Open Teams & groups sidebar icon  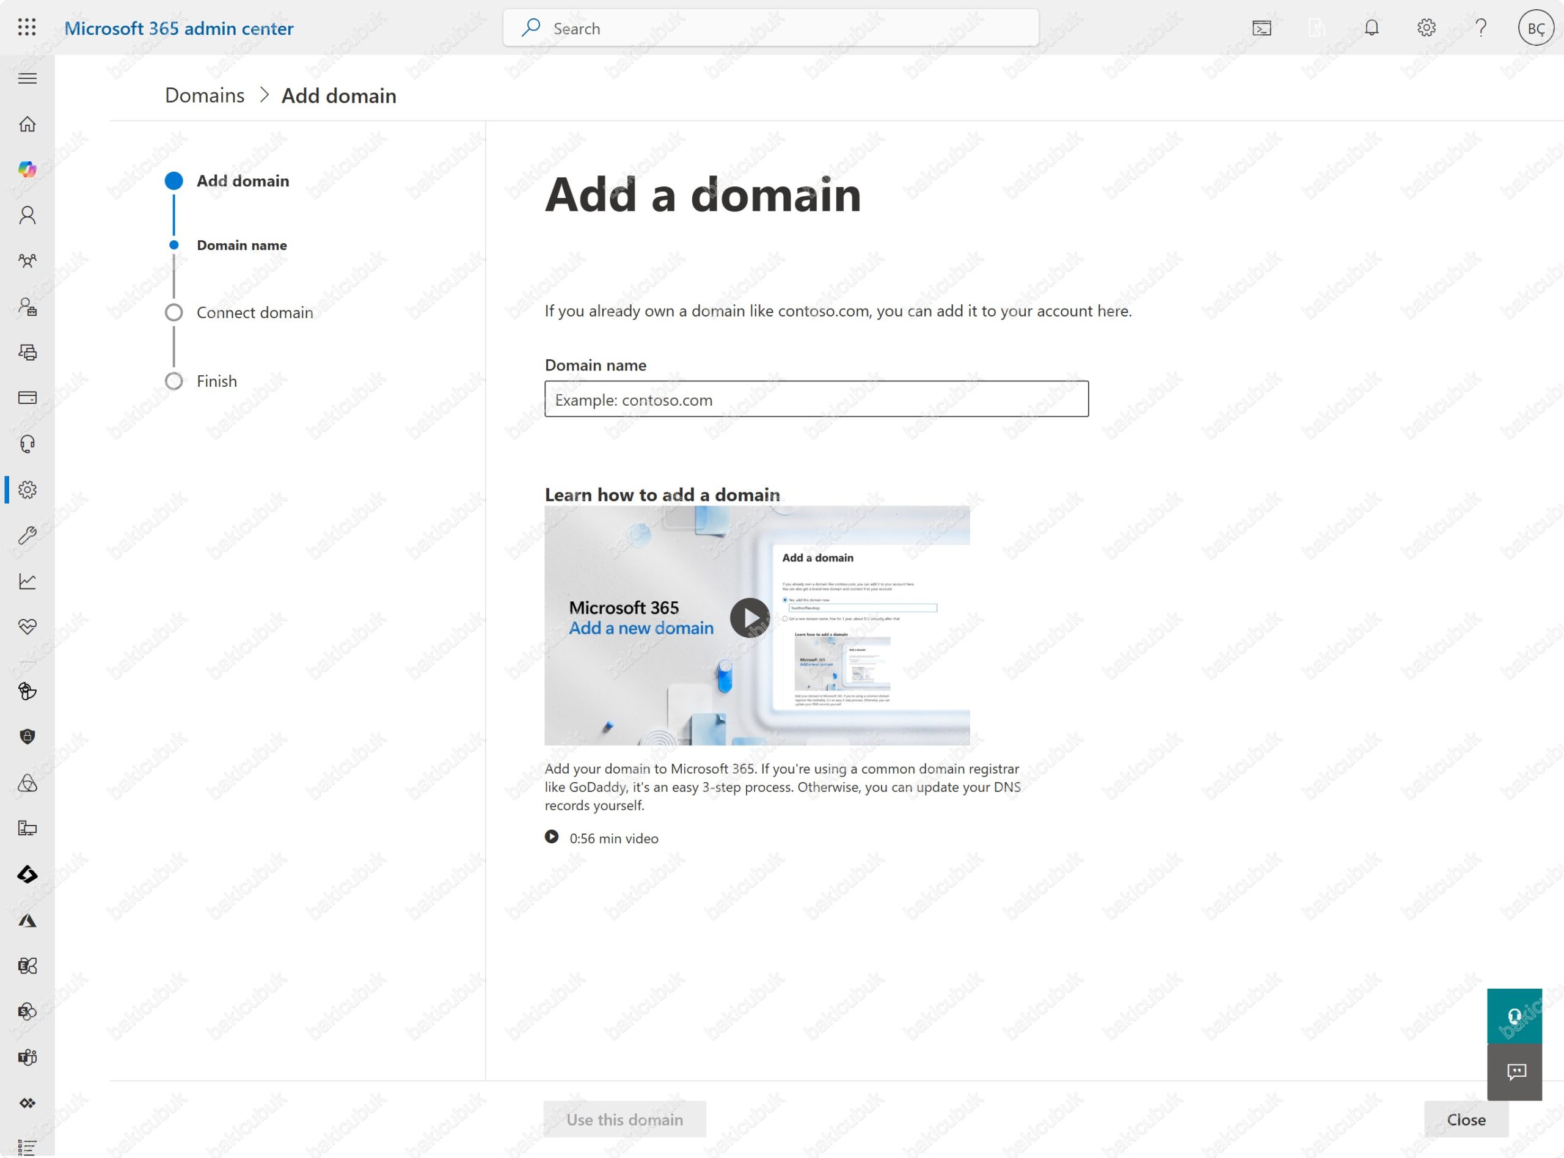tap(27, 261)
